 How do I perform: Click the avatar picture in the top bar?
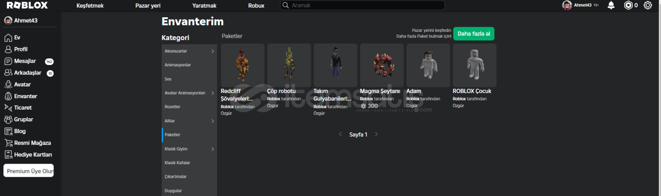pos(567,5)
